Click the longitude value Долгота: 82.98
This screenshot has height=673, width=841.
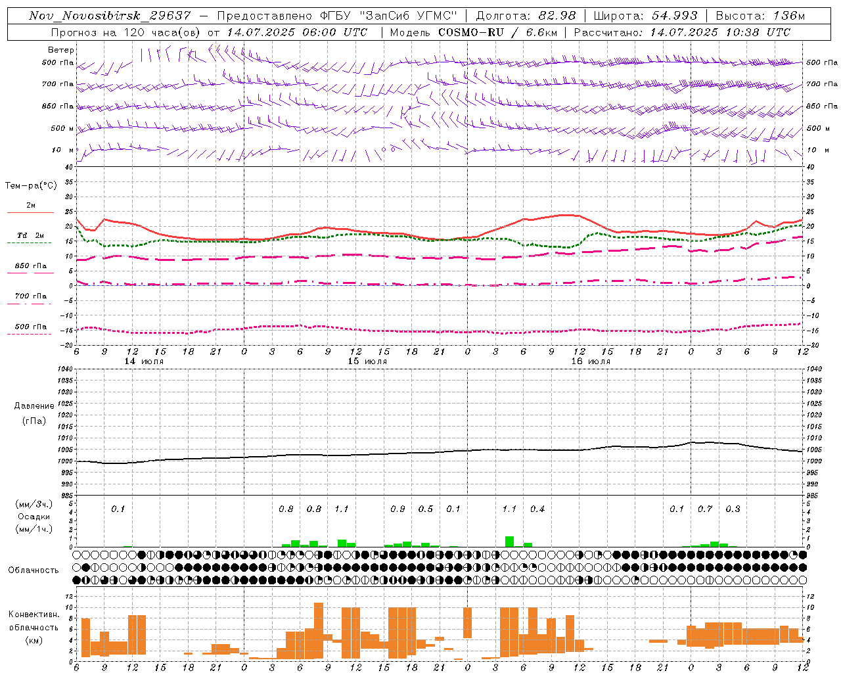tap(526, 16)
